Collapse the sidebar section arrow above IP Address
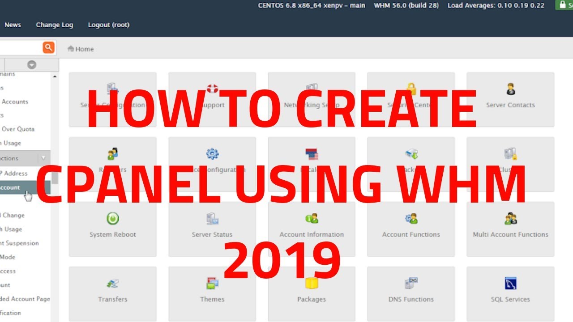The height and width of the screenshot is (322, 573). click(x=43, y=158)
